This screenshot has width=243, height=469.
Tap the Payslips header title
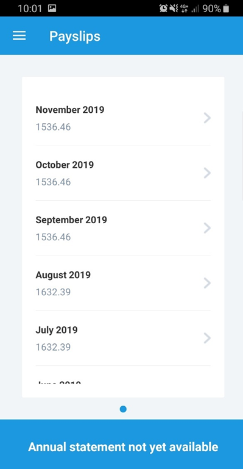pos(75,37)
